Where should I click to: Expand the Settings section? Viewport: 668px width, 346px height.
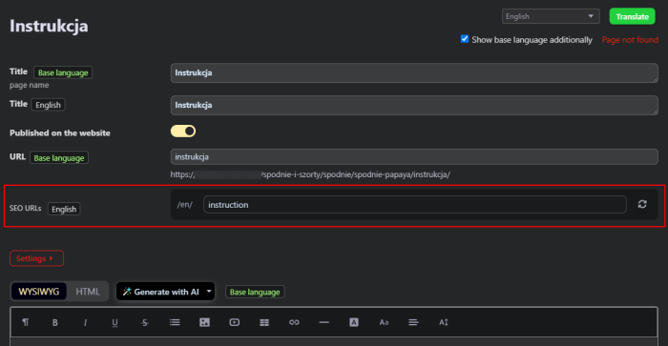point(36,258)
